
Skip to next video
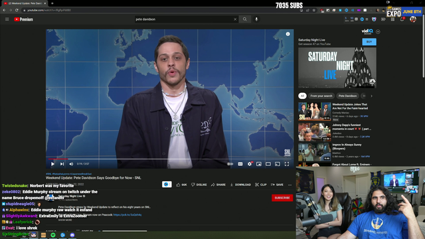click(x=62, y=164)
